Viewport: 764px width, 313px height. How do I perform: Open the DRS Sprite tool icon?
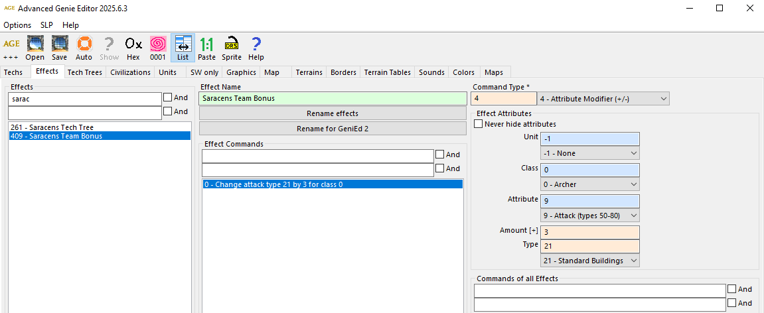232,48
